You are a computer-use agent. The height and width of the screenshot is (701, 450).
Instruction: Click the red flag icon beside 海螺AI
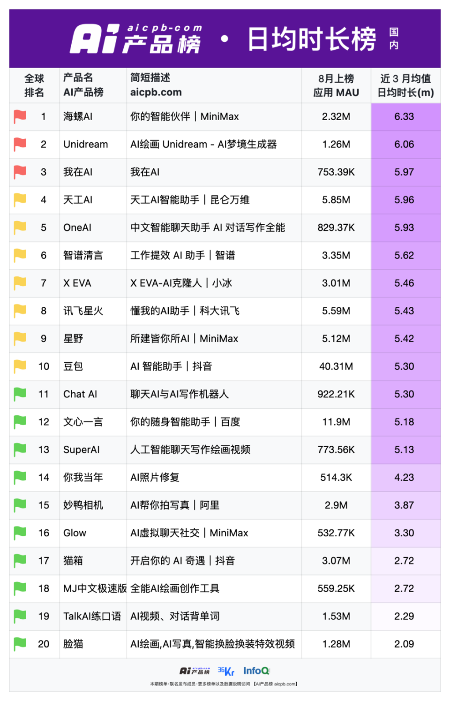(x=20, y=116)
